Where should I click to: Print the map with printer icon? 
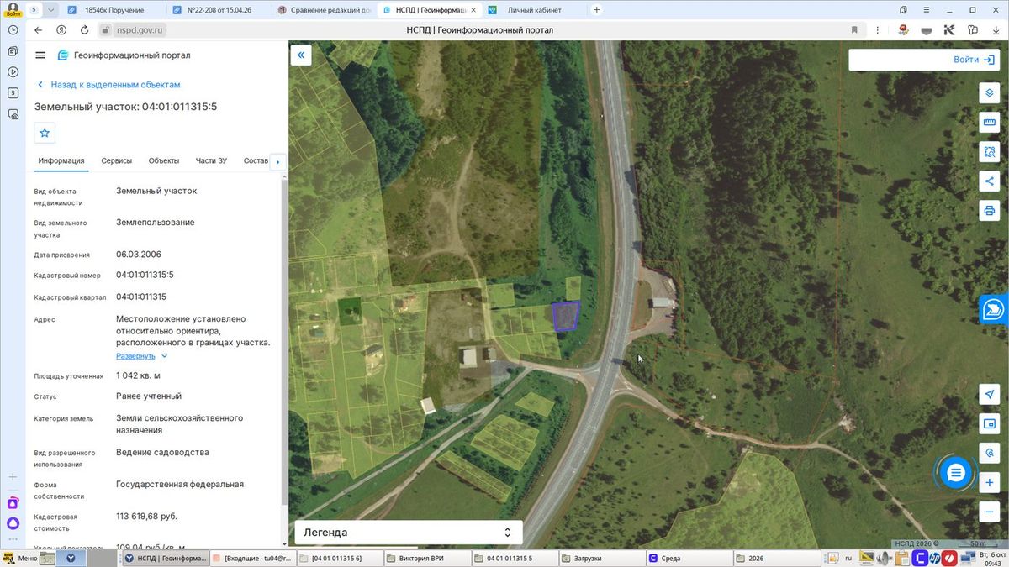[x=989, y=210]
